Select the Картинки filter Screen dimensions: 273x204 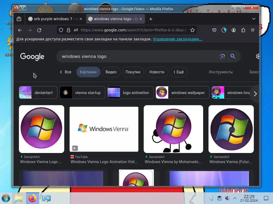click(x=88, y=72)
